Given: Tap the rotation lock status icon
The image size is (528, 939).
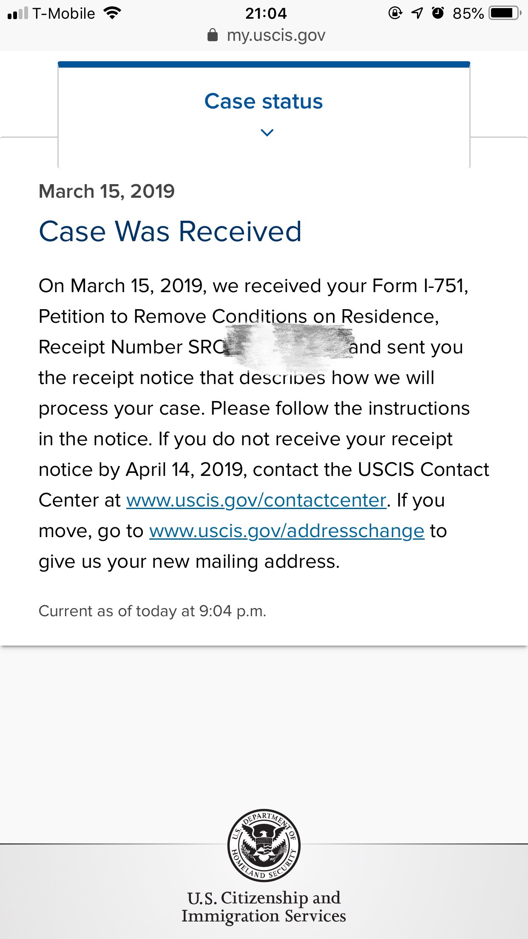Looking at the screenshot, I should [395, 13].
